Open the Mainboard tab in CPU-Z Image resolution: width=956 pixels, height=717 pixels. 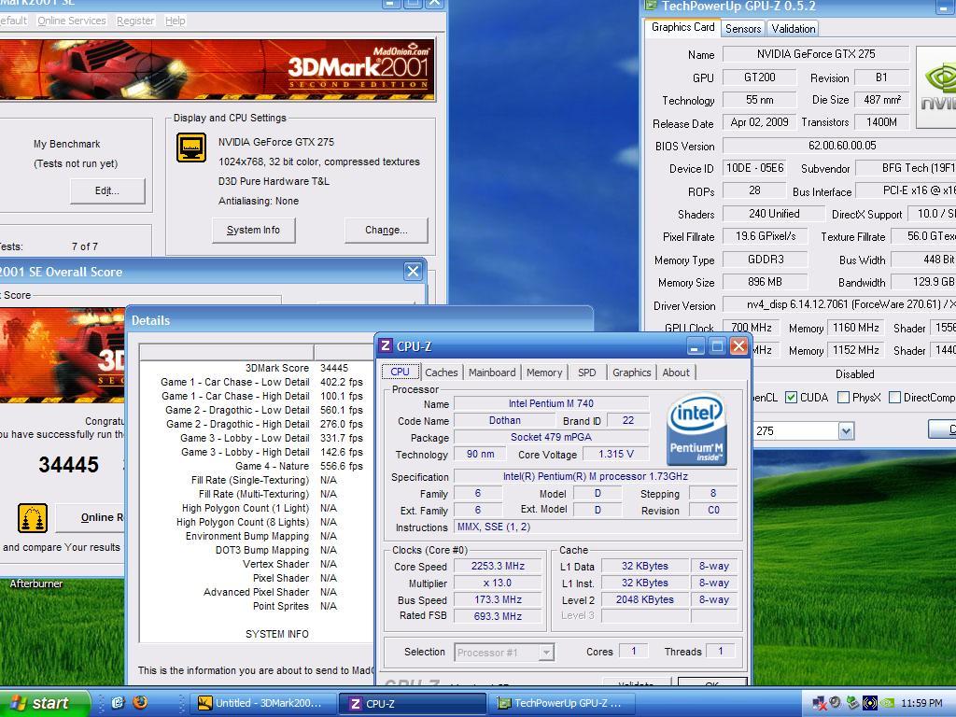(x=492, y=373)
